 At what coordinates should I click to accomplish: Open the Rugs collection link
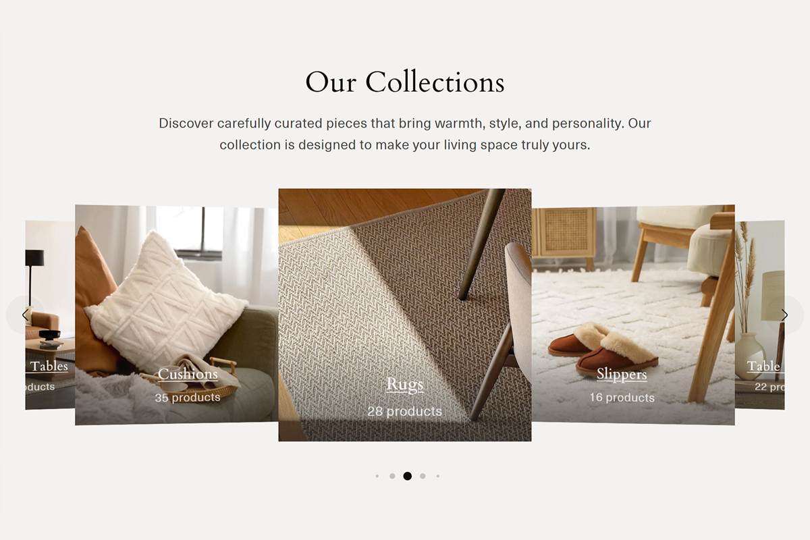pyautogui.click(x=405, y=384)
